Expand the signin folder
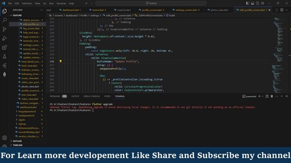Screen dimensions: 291x163 coord(22,120)
